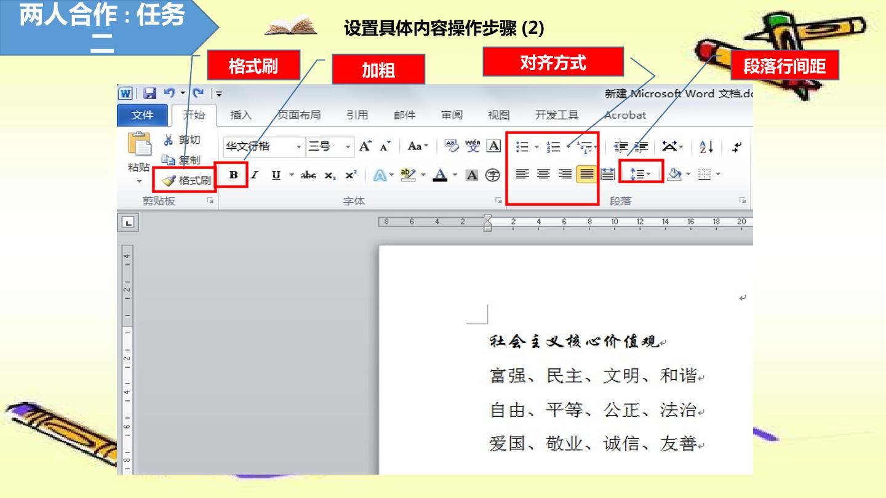Screen dimensions: 886x498
Task: Open the 页面布局 ribbon tab
Action: pyautogui.click(x=298, y=115)
